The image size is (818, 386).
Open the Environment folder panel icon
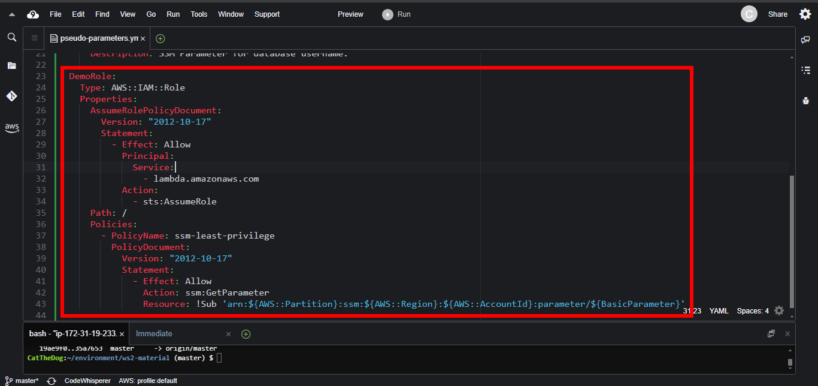tap(11, 65)
